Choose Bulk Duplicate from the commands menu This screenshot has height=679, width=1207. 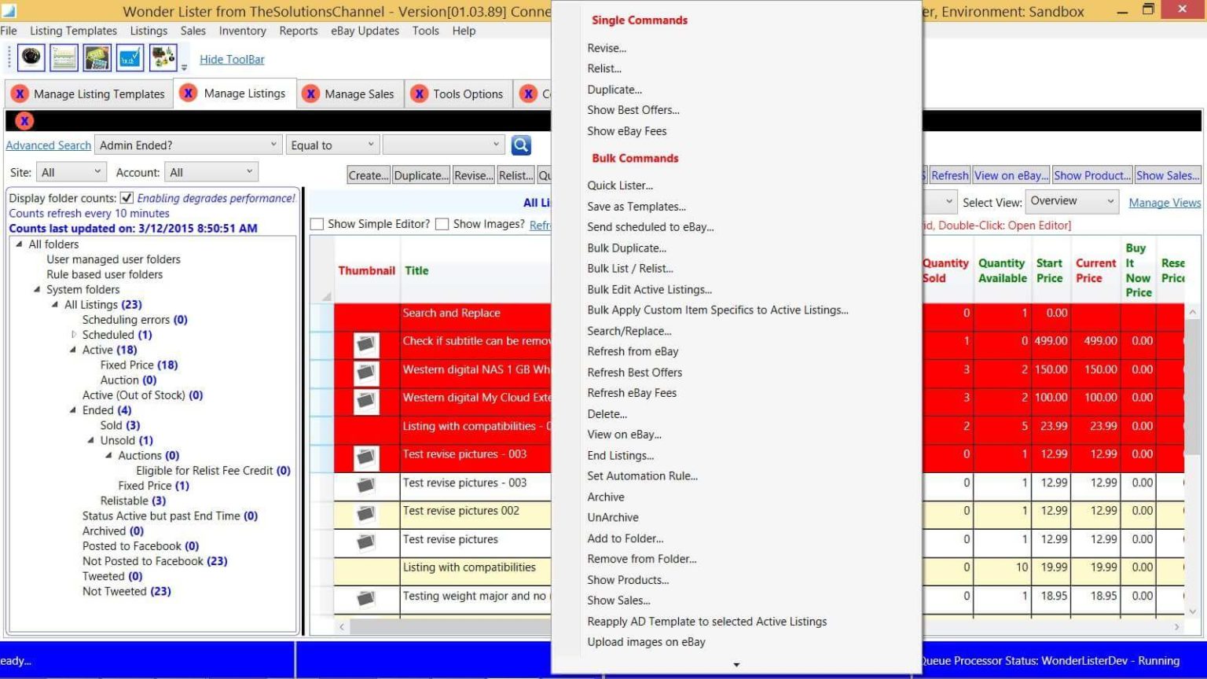(626, 248)
